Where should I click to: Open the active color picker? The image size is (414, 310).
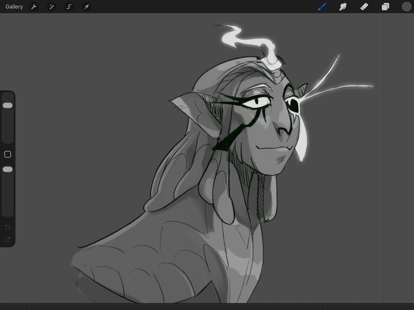click(x=406, y=7)
